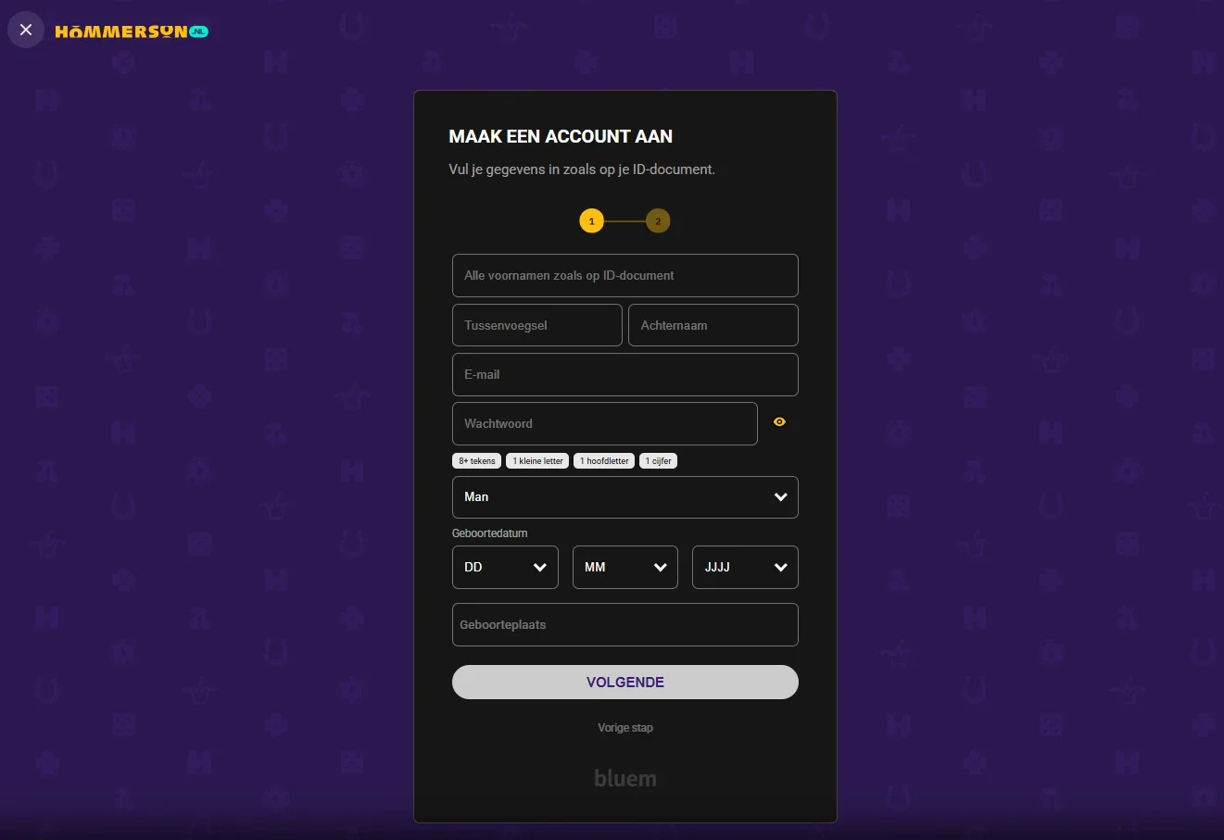1224x840 pixels.
Task: Click the '8+ tekens' password hint
Action: tap(477, 461)
